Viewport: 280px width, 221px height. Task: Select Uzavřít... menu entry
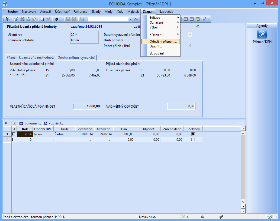(156, 46)
